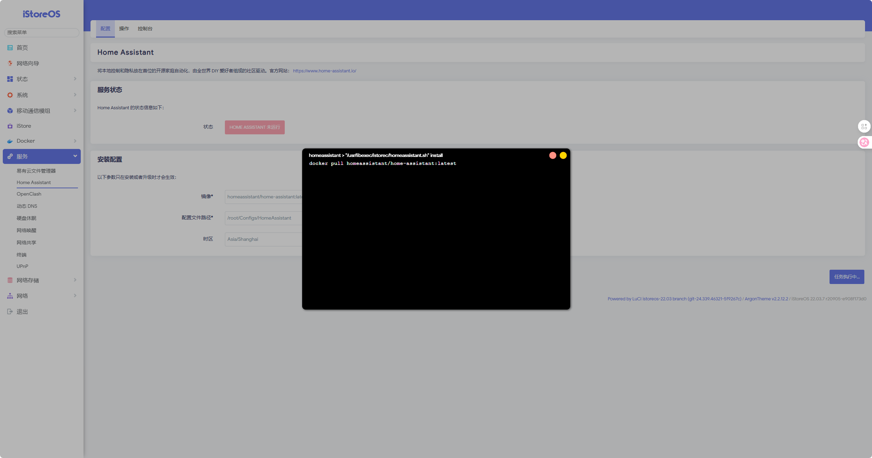Click the 时区 timezone input field

coord(264,239)
